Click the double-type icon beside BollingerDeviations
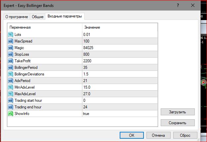Viewport: 207px width, 142px height. pyautogui.click(x=11, y=74)
